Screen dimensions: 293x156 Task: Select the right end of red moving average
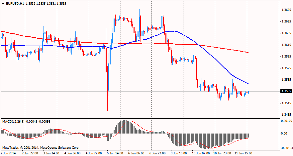248,52
